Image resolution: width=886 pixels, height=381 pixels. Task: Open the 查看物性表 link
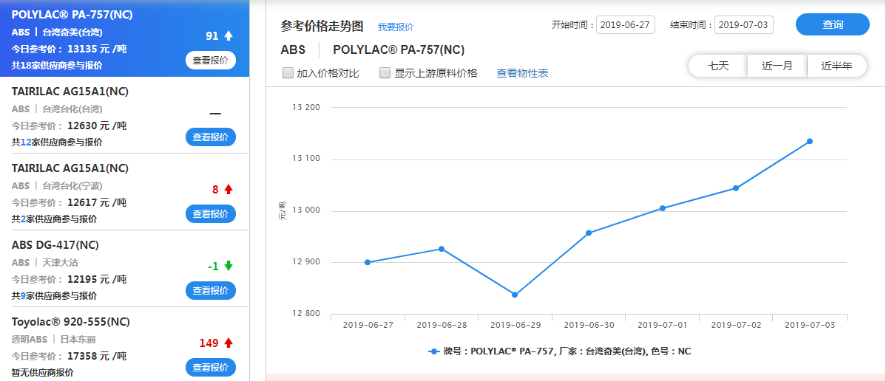pos(522,73)
